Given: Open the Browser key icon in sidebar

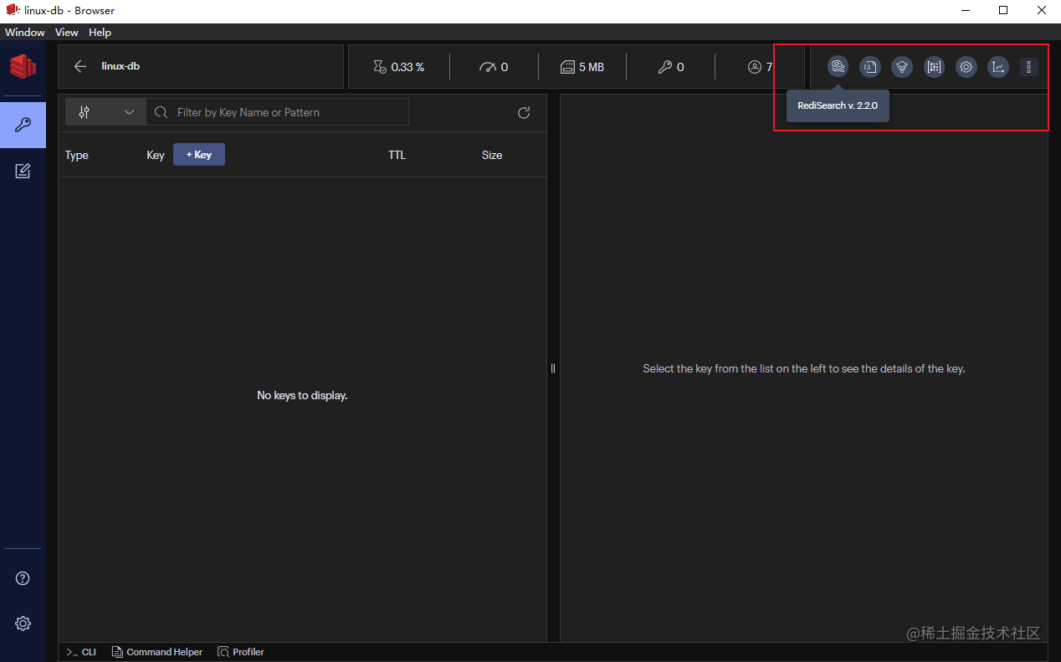Looking at the screenshot, I should tap(23, 126).
